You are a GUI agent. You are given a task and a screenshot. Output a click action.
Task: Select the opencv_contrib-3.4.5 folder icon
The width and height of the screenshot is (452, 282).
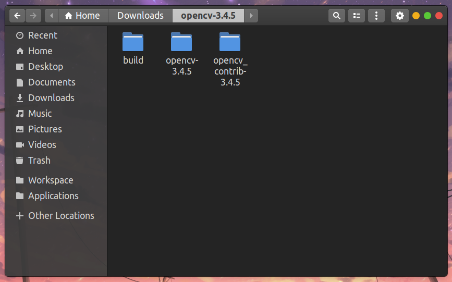[x=230, y=42]
